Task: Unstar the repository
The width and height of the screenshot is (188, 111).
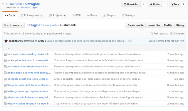Action: coord(155,4)
